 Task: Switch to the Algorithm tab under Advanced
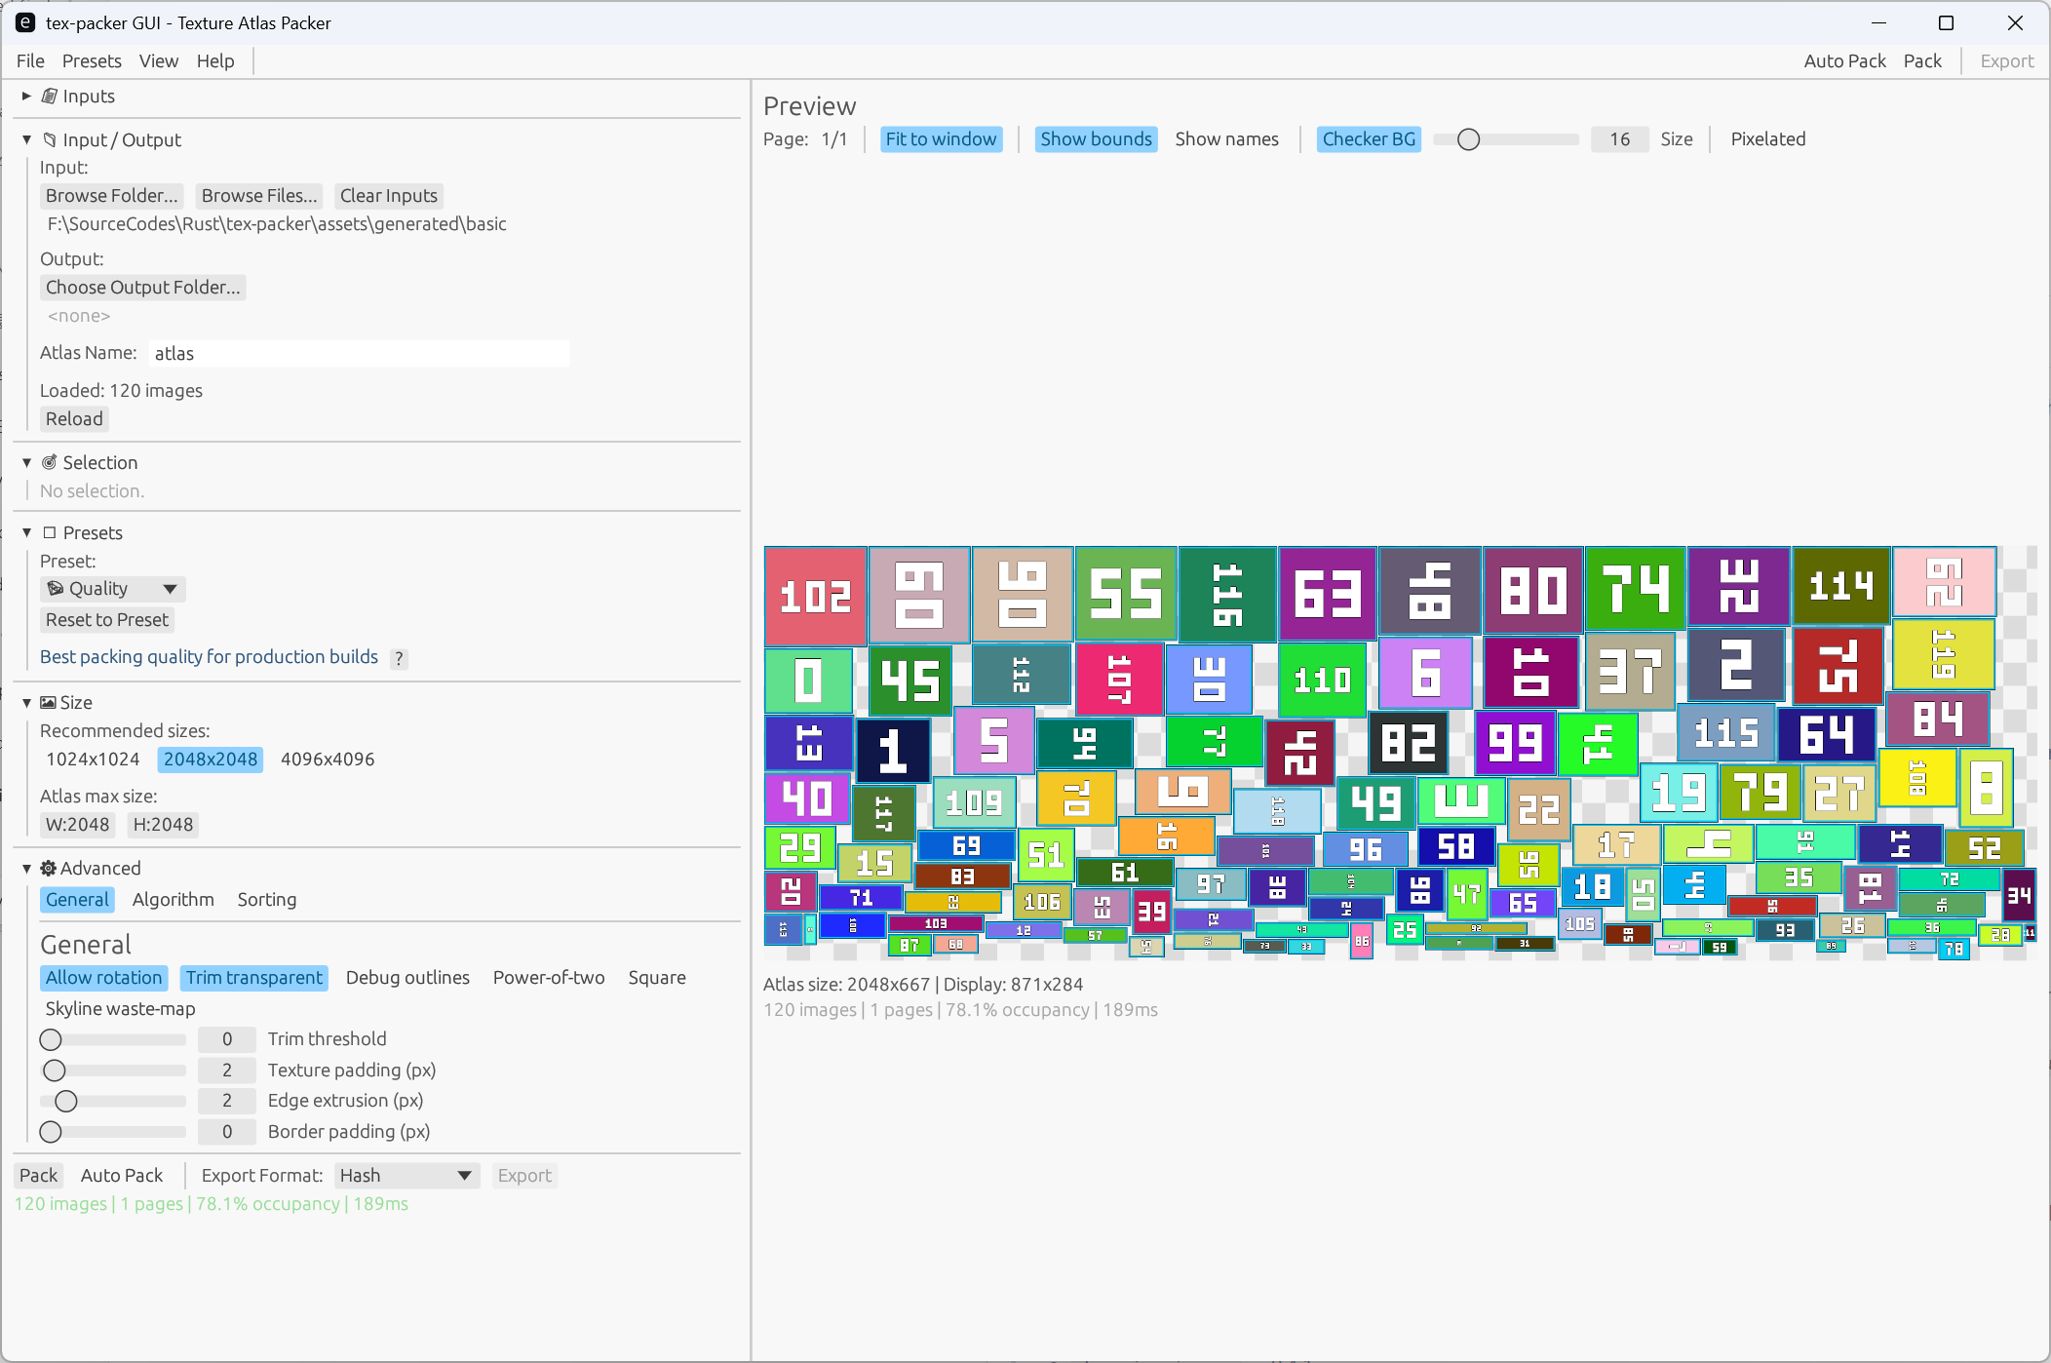pyautogui.click(x=173, y=899)
